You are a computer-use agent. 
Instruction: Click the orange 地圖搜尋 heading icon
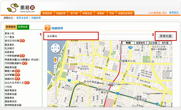(x=47, y=28)
